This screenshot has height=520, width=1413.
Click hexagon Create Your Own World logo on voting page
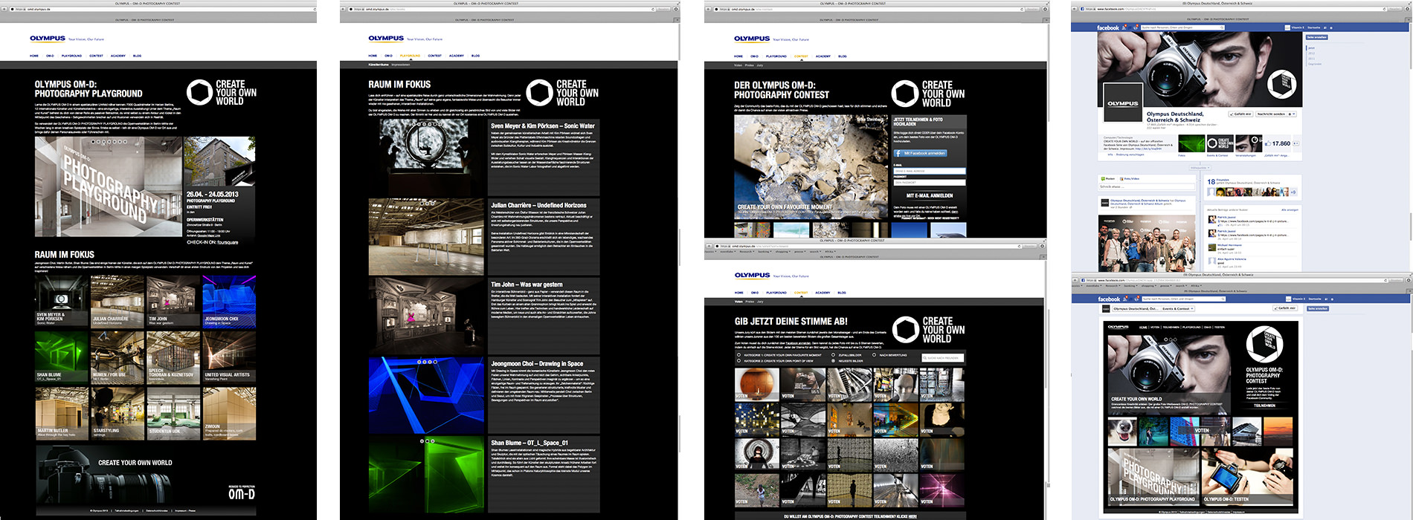[905, 330]
